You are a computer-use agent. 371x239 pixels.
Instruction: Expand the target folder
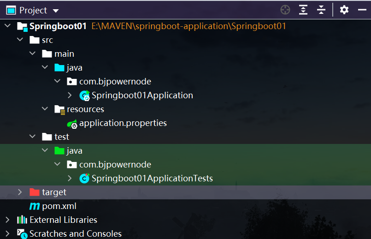click(x=20, y=192)
